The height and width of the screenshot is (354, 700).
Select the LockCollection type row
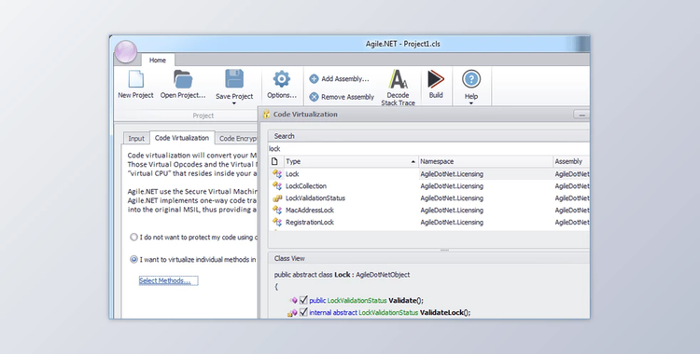click(x=428, y=186)
